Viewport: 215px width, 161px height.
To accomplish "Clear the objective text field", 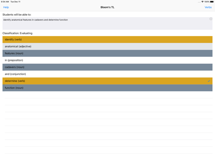I will [211, 19].
